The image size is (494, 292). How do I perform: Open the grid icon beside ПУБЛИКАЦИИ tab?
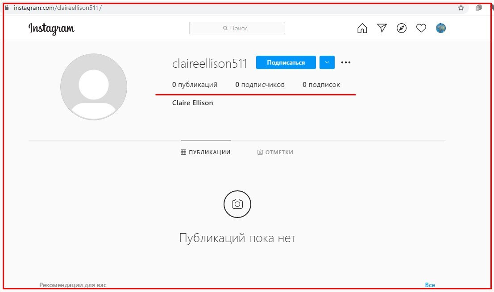tap(183, 152)
